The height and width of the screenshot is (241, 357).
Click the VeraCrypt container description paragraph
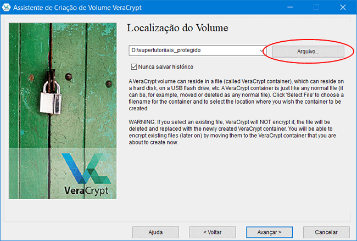[236, 94]
